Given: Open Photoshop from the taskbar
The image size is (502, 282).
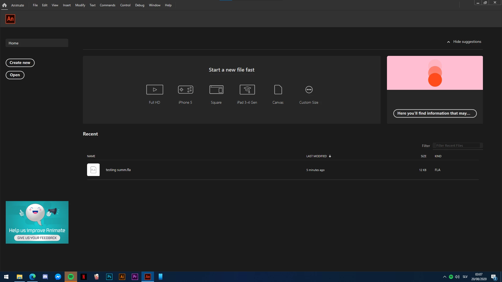Looking at the screenshot, I should [x=109, y=277].
